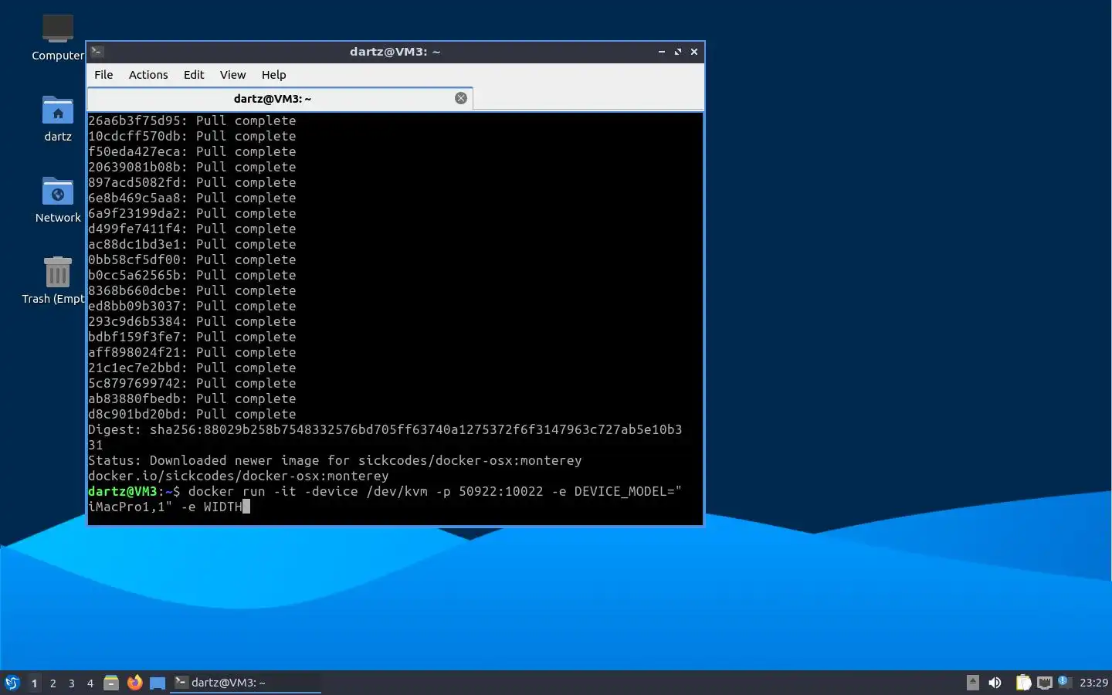This screenshot has height=695, width=1112.
Task: Click the 'f50eda427eca: Pull complete' line
Action: [x=192, y=151]
